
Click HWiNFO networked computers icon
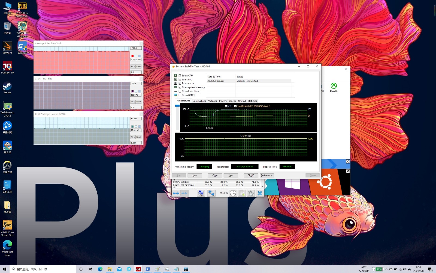[x=211, y=193]
